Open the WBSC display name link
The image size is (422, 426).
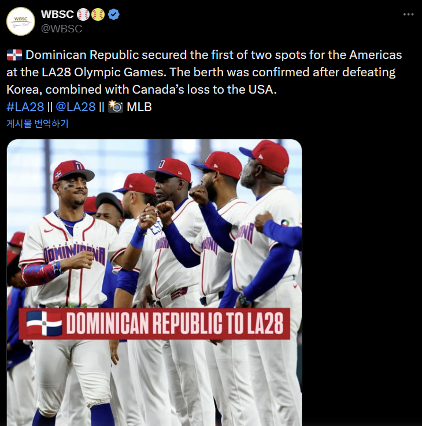57,14
